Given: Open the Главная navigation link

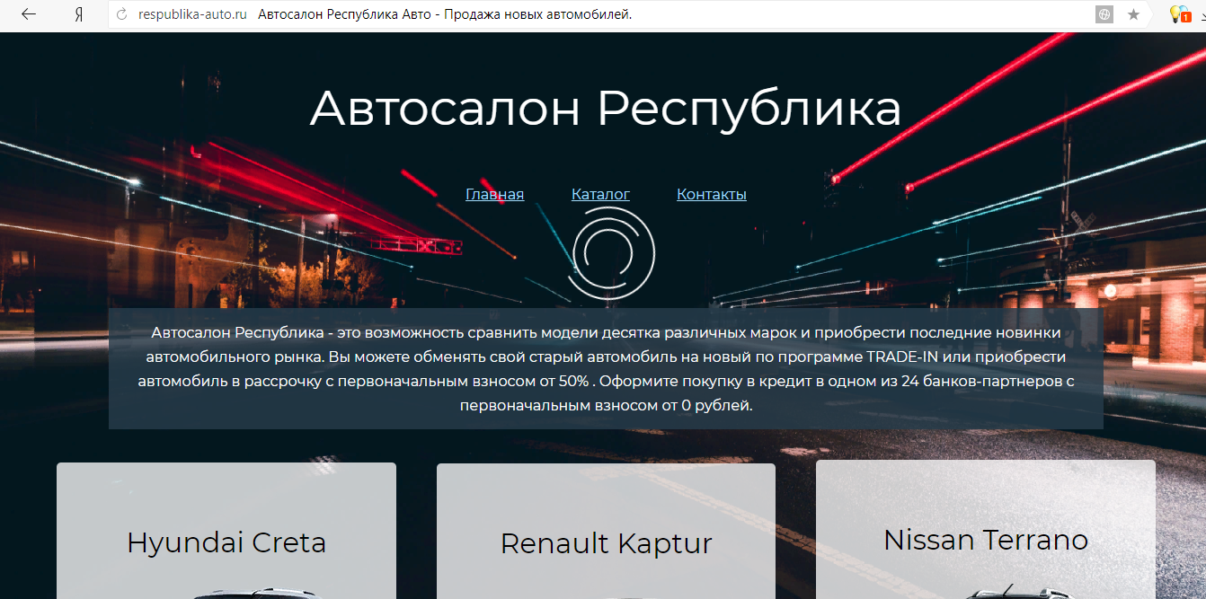Looking at the screenshot, I should 494,194.
